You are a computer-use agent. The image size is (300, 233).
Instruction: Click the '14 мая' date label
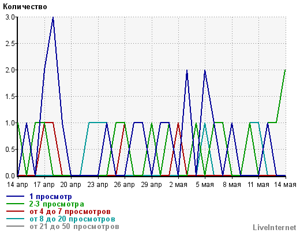click(285, 185)
